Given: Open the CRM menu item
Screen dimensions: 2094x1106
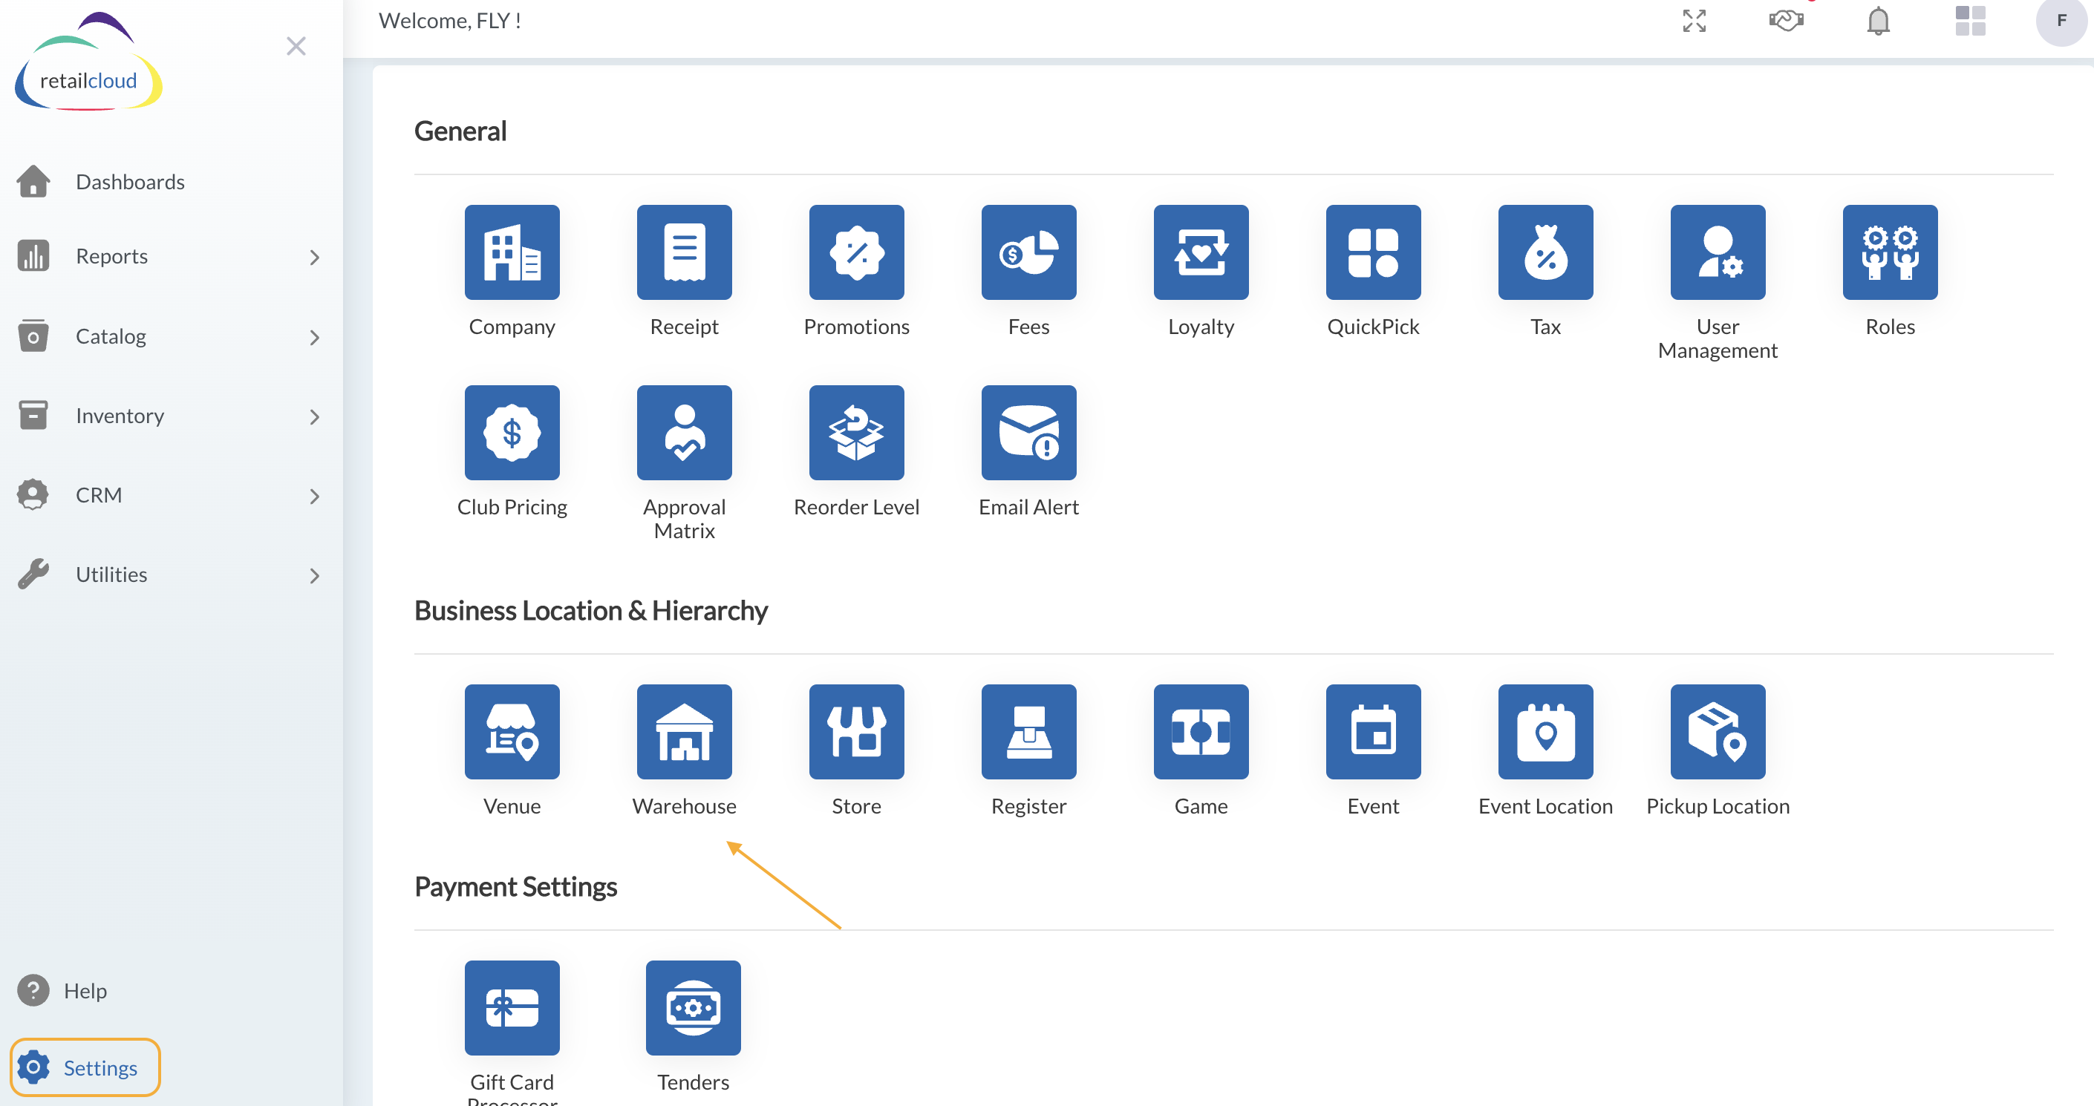Looking at the screenshot, I should tap(169, 495).
